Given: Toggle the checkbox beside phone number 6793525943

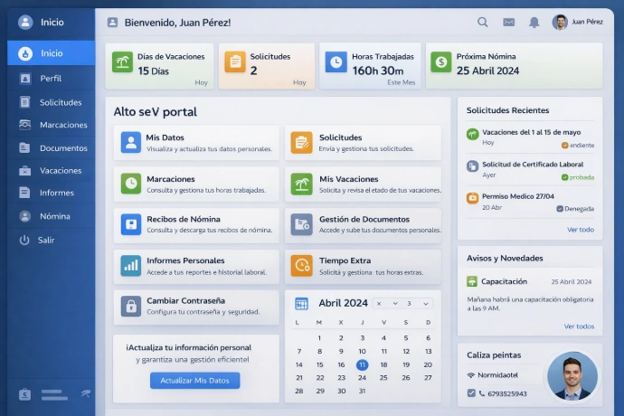Looking at the screenshot, I should click(x=471, y=392).
